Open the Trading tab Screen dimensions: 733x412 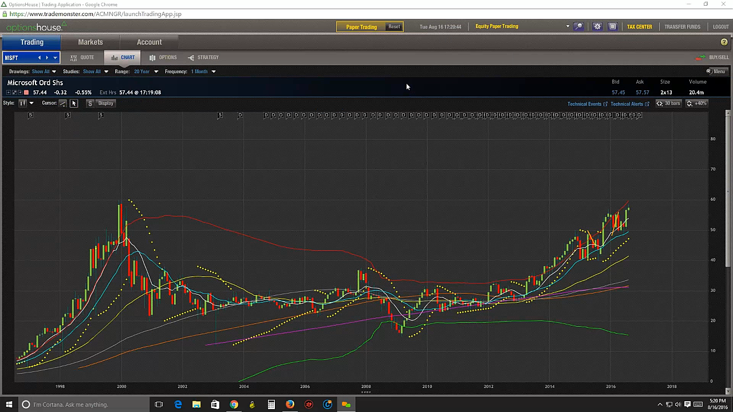click(32, 42)
